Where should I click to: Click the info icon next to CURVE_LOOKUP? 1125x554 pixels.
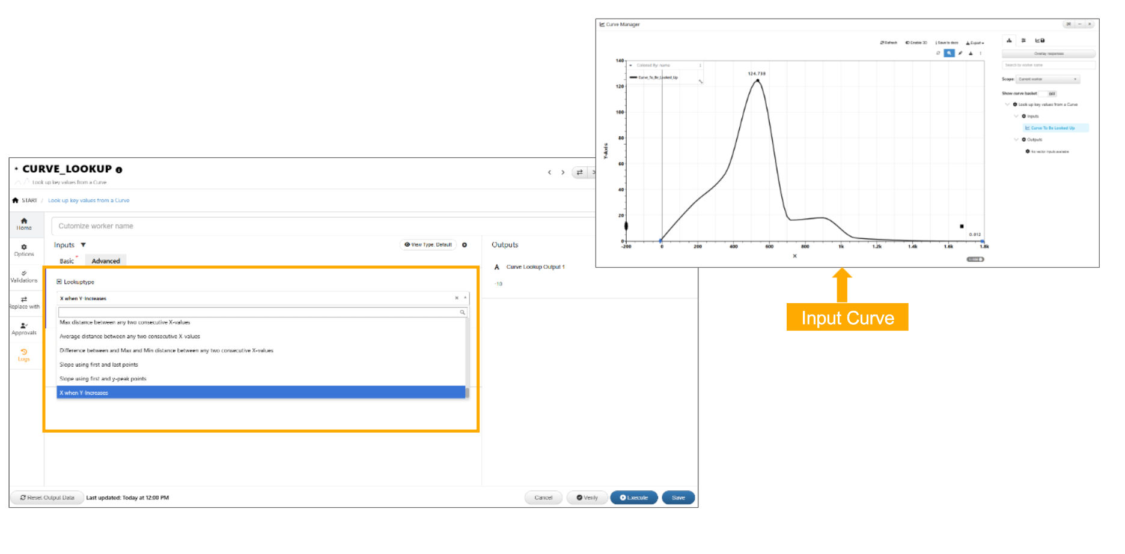(x=119, y=170)
